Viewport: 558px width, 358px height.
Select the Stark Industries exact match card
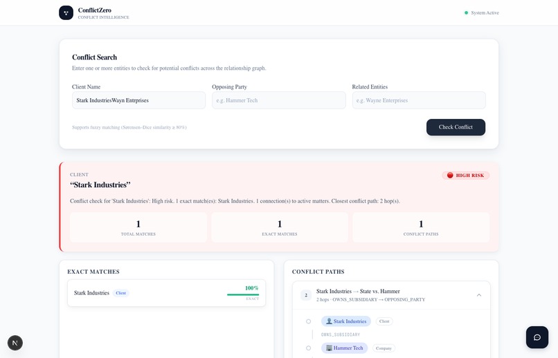[167, 293]
